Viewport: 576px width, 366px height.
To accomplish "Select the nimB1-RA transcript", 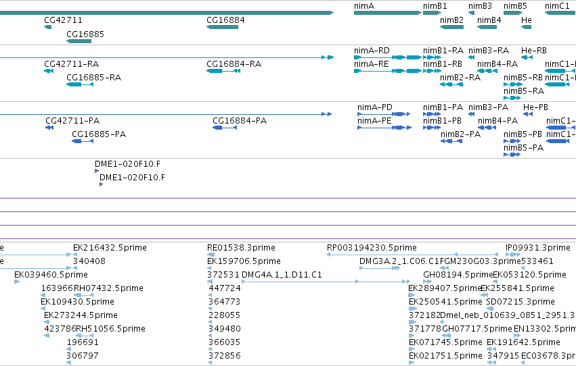I will pyautogui.click(x=432, y=57).
